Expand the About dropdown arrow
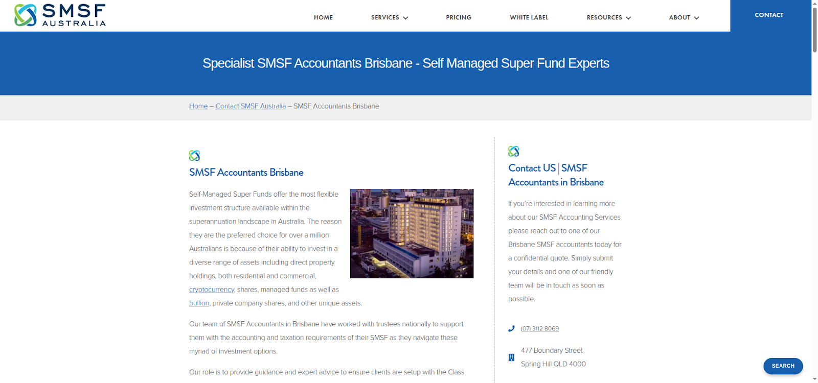818x383 pixels. (x=696, y=18)
